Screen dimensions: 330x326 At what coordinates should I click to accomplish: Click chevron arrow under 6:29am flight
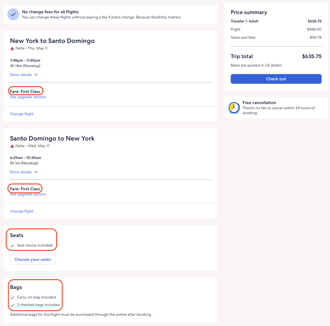(36, 172)
